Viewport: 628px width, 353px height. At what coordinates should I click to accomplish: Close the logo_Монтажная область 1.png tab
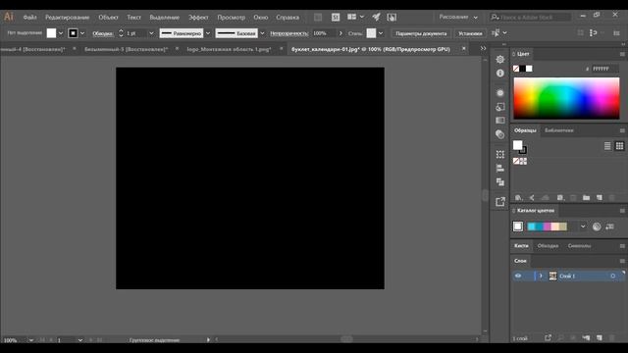click(282, 49)
